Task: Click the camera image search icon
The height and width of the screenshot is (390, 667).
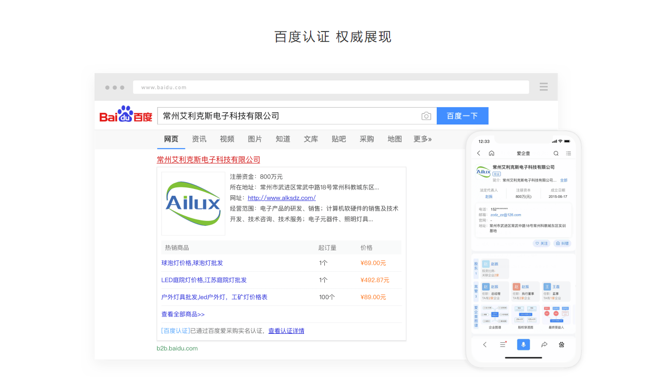Action: pos(426,116)
